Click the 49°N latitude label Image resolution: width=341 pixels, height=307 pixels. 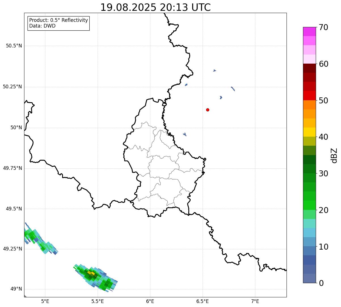point(16,289)
